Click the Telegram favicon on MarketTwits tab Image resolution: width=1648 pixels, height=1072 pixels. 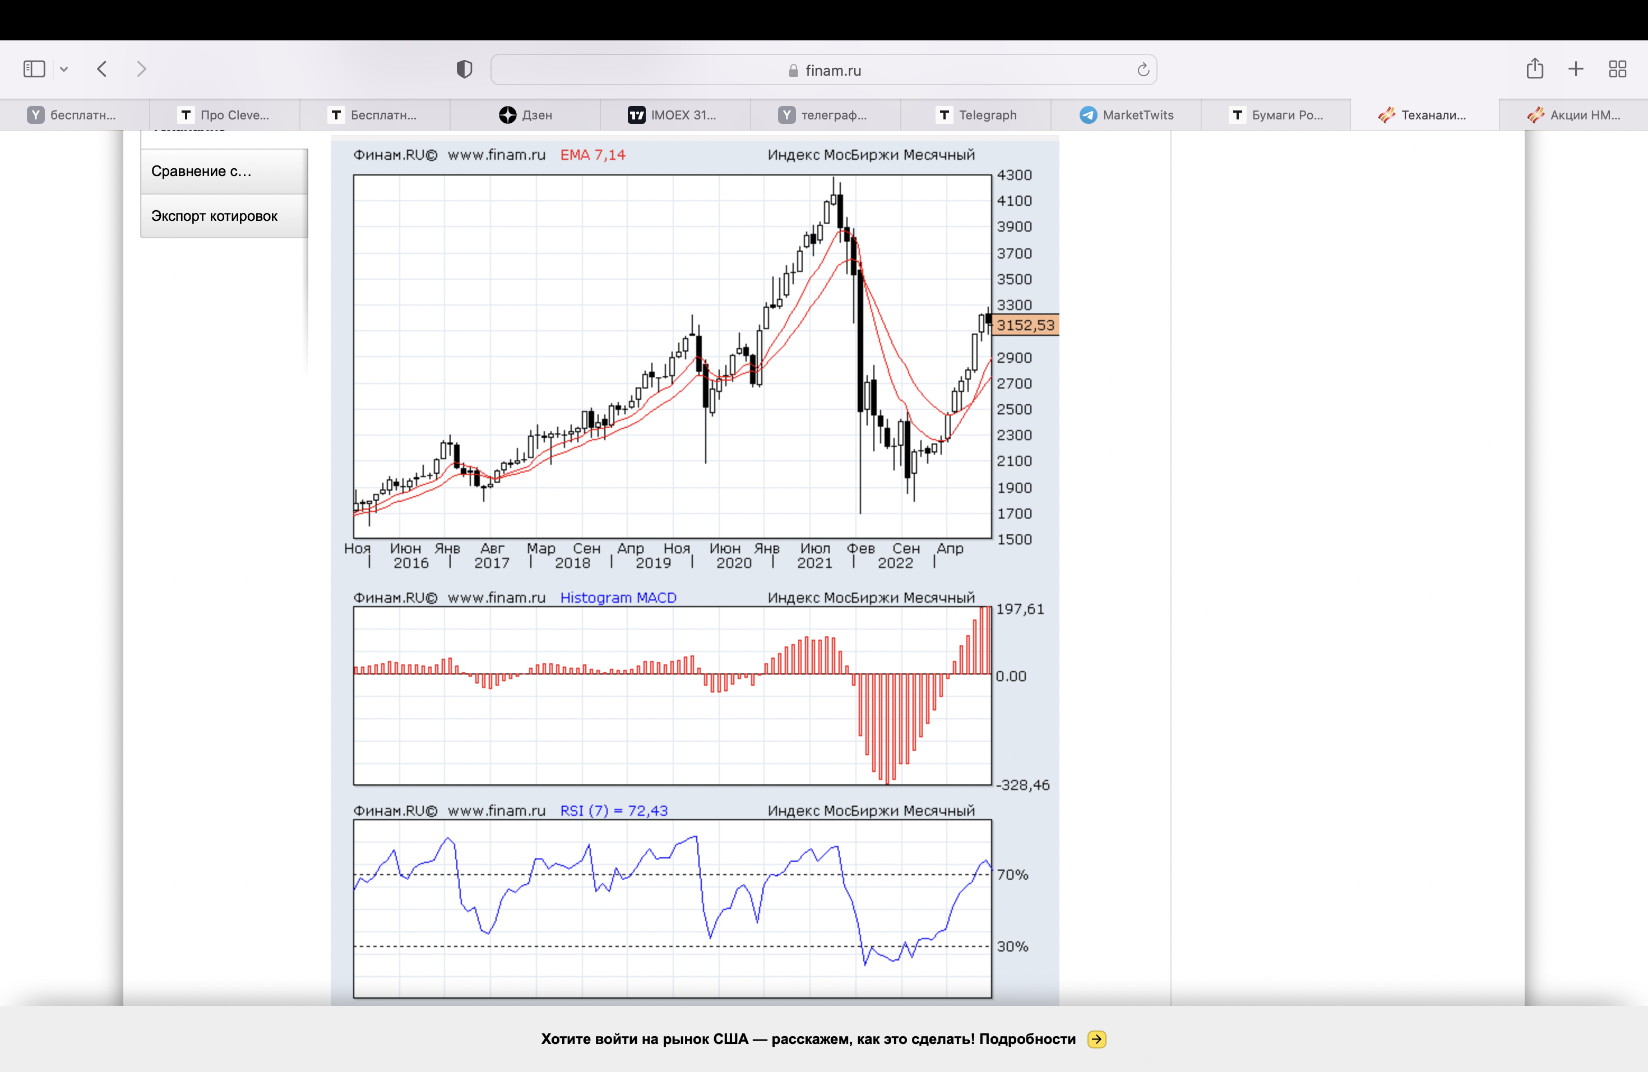(1088, 115)
